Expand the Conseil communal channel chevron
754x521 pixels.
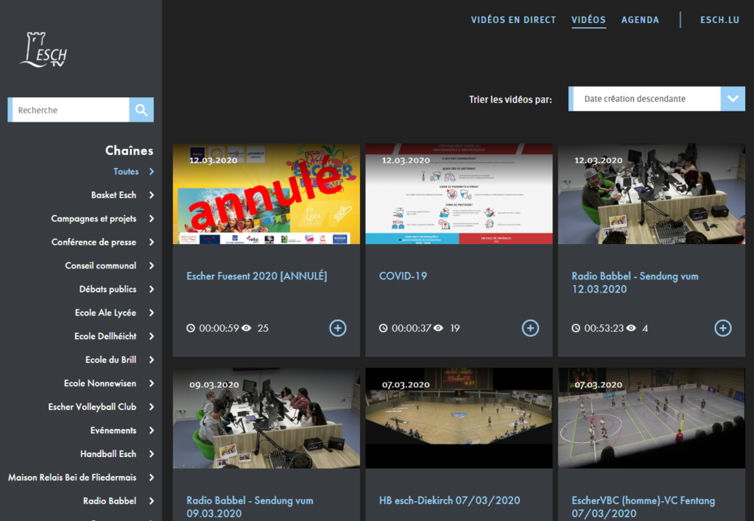[x=152, y=266]
